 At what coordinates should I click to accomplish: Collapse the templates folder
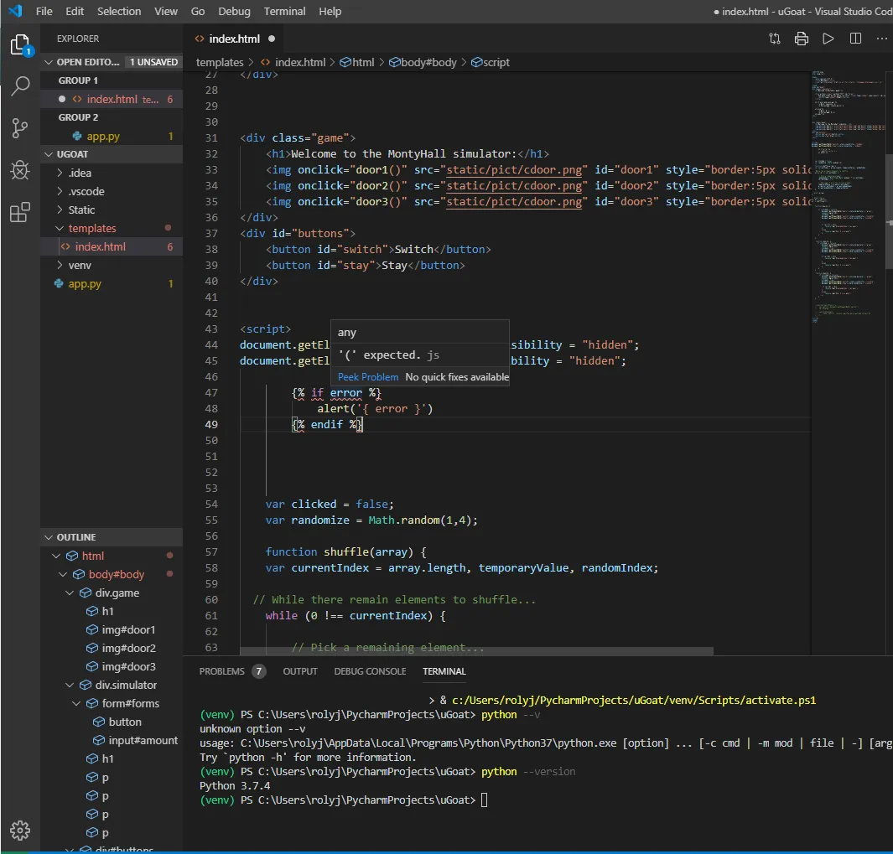click(x=92, y=228)
